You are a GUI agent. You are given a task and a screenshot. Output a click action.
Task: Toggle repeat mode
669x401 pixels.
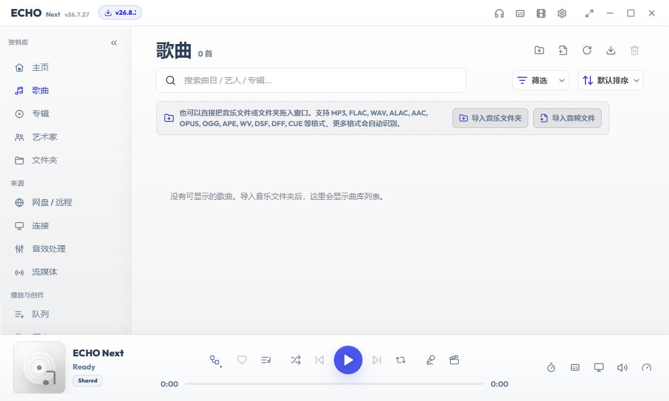[401, 360]
